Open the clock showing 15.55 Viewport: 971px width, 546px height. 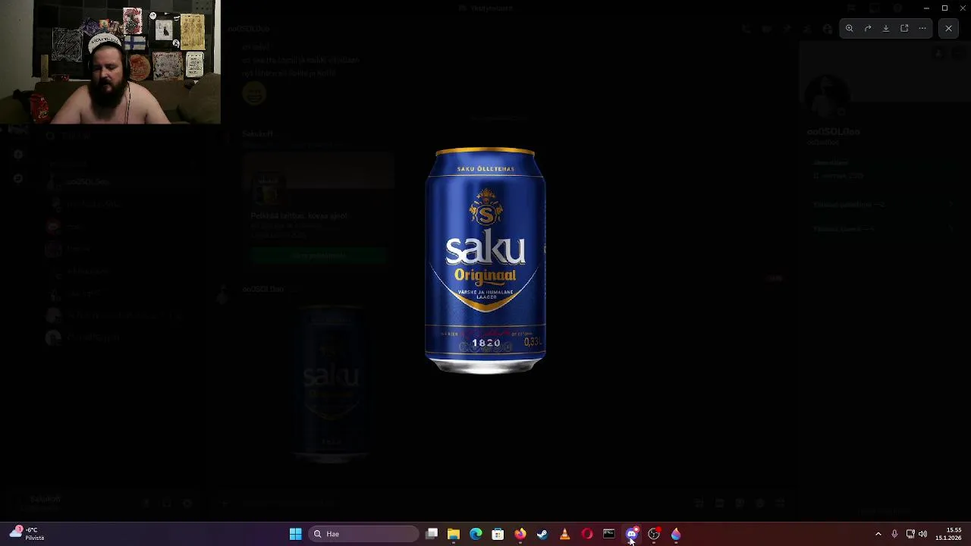(x=948, y=534)
